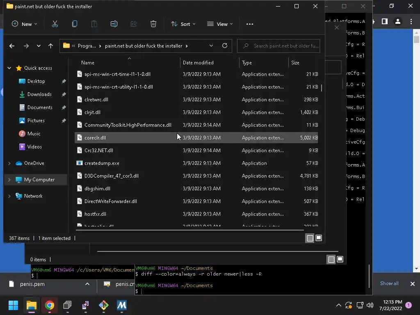This screenshot has height=315, width=420.
Task: Open Windows Start menu
Action: pos(13,305)
